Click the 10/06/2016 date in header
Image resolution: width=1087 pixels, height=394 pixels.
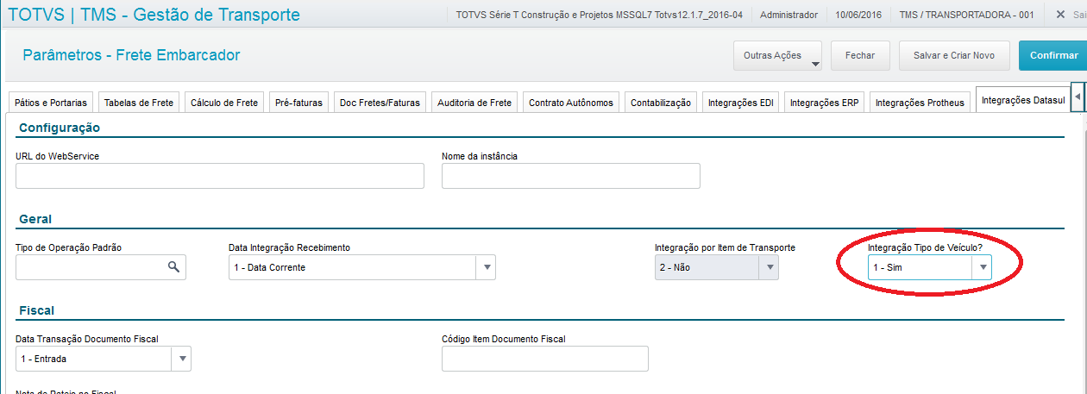(858, 15)
